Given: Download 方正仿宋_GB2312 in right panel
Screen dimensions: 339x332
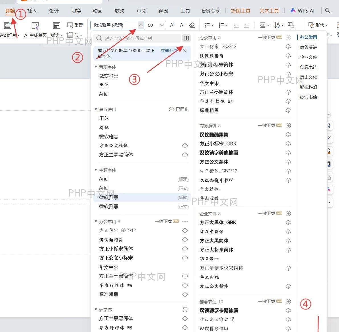Looking at the screenshot, I should click(288, 47).
